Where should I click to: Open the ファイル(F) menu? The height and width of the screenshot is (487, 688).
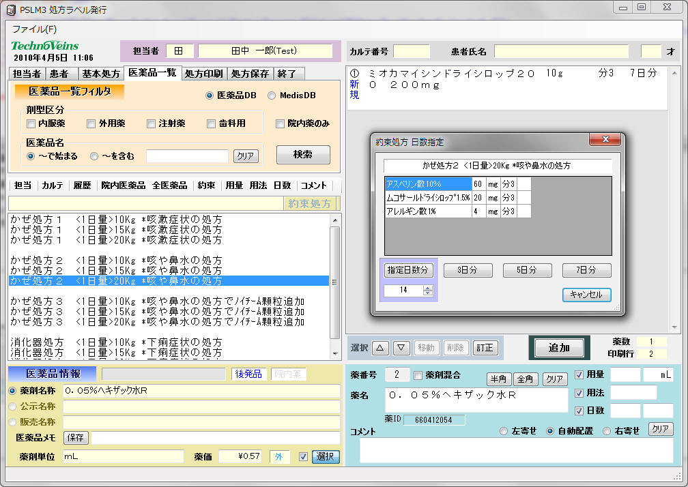coord(34,29)
